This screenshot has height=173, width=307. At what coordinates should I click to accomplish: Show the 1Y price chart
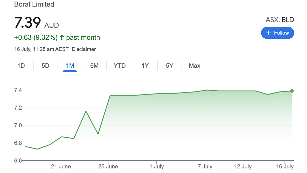coord(145,66)
